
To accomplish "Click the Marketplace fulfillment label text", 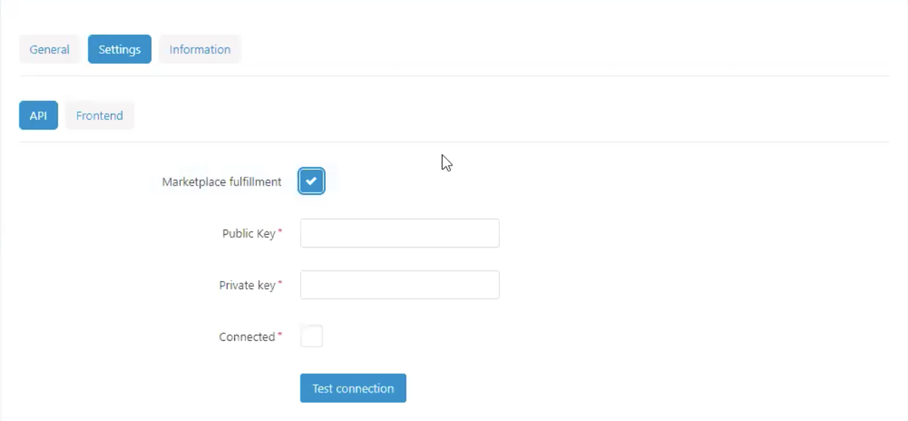I will point(221,182).
